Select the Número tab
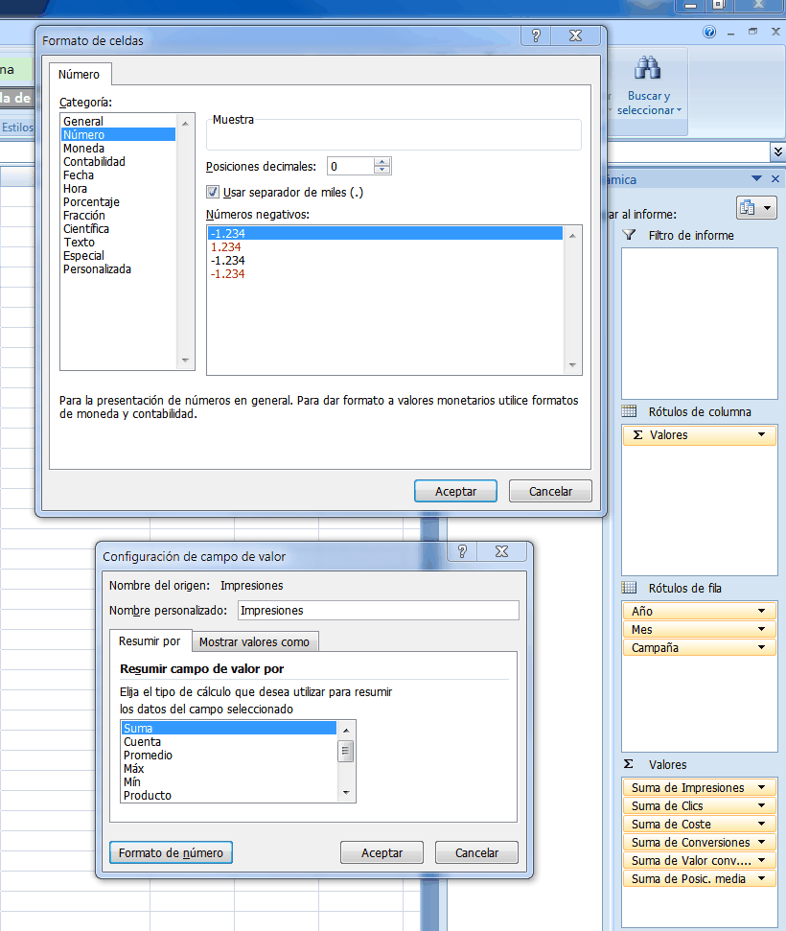The image size is (786, 931). [x=80, y=74]
